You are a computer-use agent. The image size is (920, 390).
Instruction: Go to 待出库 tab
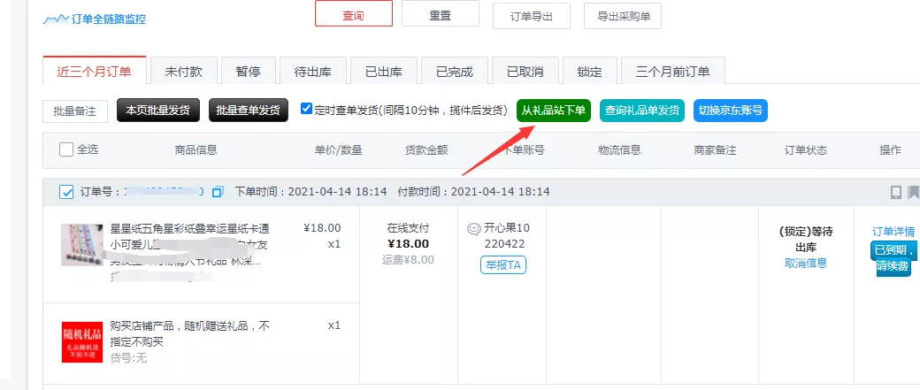[313, 73]
